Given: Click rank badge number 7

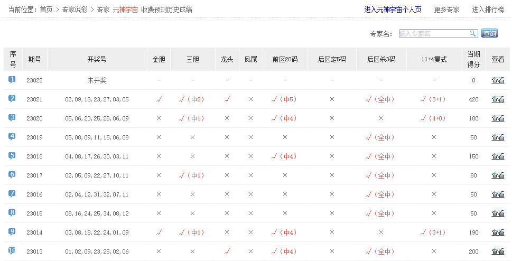Looking at the screenshot, I should 12,194.
